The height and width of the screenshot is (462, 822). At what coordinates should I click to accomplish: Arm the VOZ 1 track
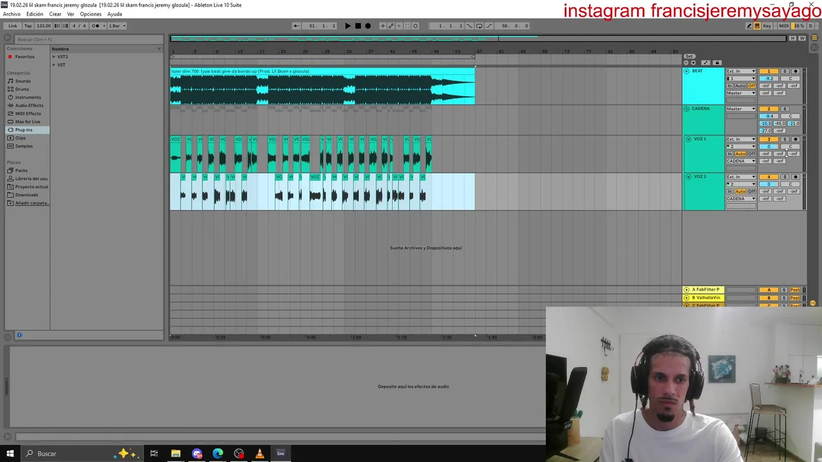click(796, 139)
